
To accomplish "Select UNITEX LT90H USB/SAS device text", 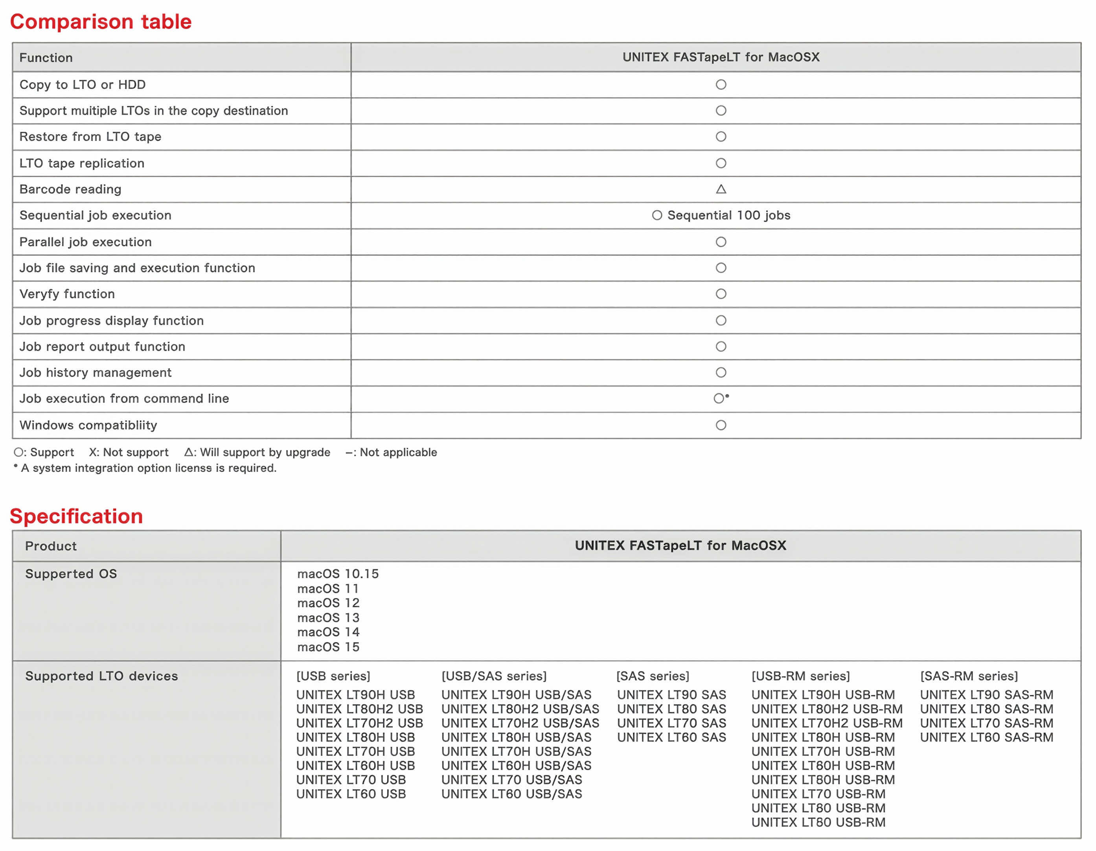I will [516, 695].
